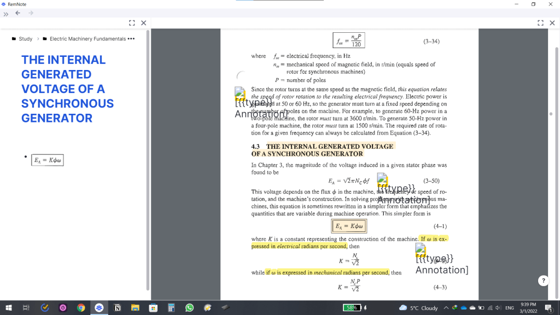Image resolution: width=560 pixels, height=315 pixels.
Task: Open WhatsApp from the taskbar
Action: click(189, 308)
